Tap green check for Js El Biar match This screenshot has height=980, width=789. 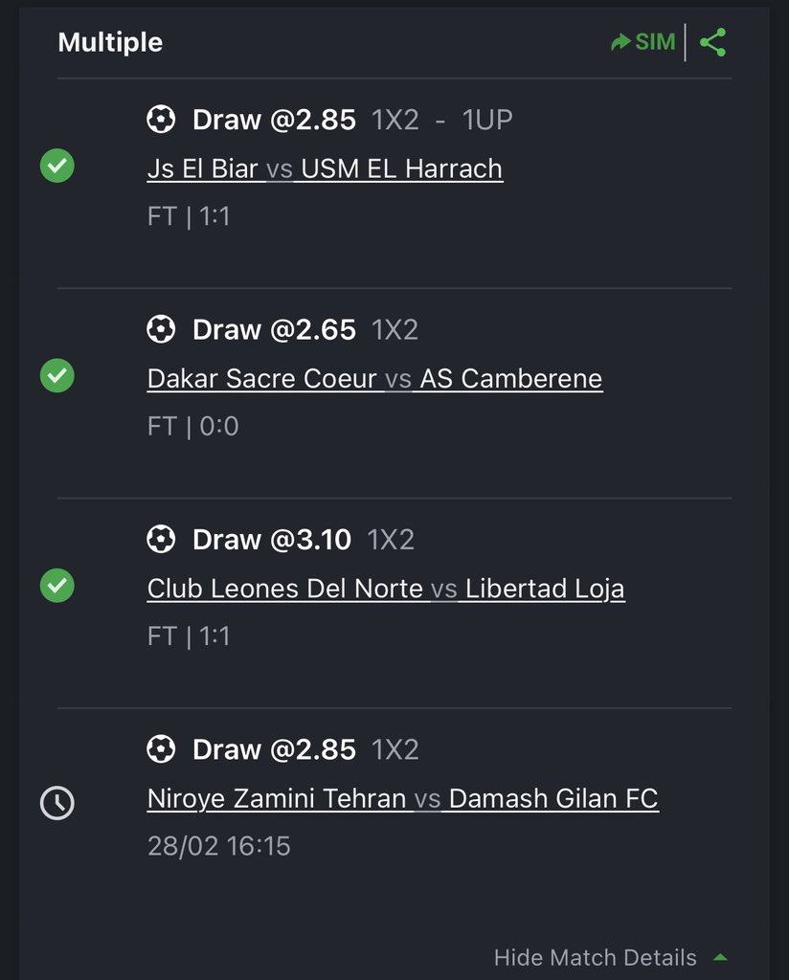[56, 166]
